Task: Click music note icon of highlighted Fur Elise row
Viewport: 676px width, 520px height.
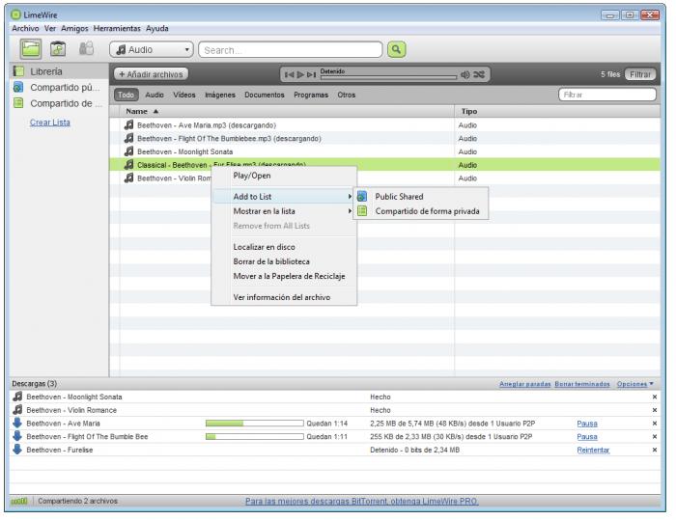Action: [128, 165]
